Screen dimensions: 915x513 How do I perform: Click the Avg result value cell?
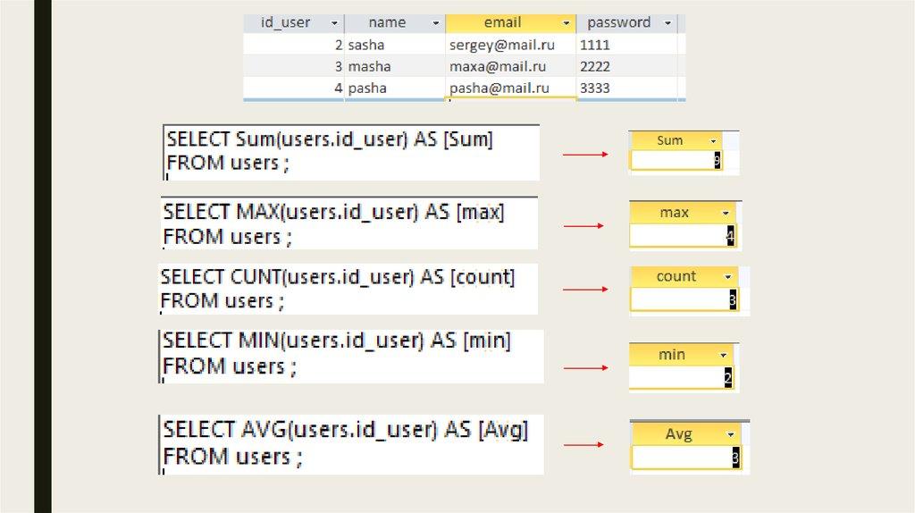[684, 458]
